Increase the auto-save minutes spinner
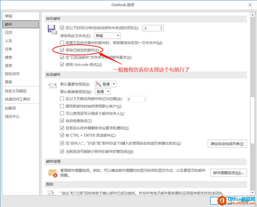Viewport: 257px width, 207px height. (161, 27)
